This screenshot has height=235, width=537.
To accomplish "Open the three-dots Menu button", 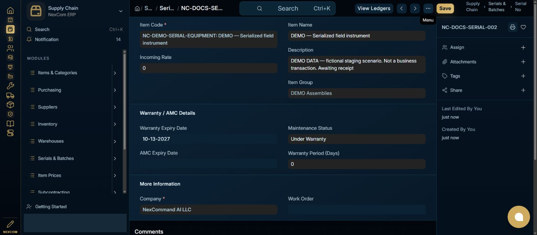I will (428, 8).
